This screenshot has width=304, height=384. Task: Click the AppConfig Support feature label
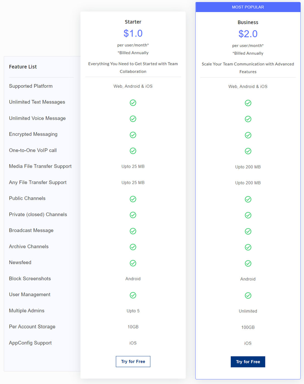pyautogui.click(x=30, y=343)
